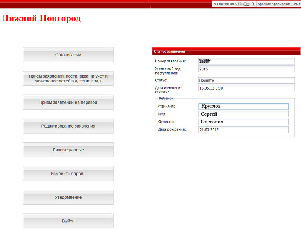Screen dimensions: 301x230
Task: Click the Отчество field with Олегович
Action: 243,122
